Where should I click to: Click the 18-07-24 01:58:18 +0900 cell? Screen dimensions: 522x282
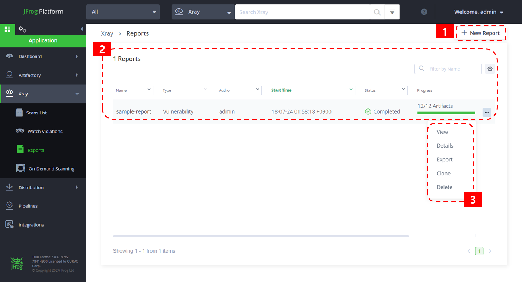click(301, 111)
